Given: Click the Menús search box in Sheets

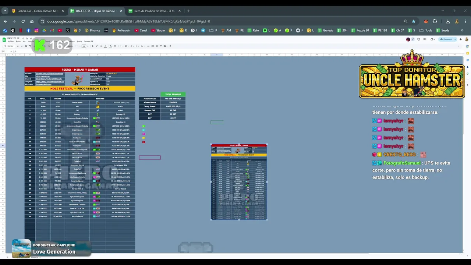Looking at the screenshot, I should 10,46.
